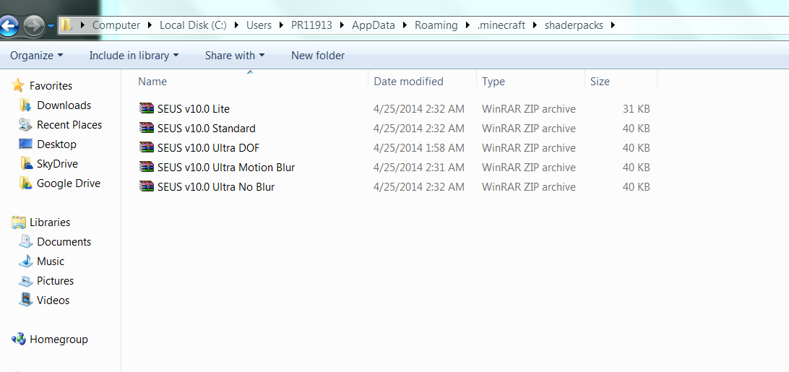This screenshot has width=789, height=372.
Task: Open Downloads in Favorites
Action: [x=64, y=105]
